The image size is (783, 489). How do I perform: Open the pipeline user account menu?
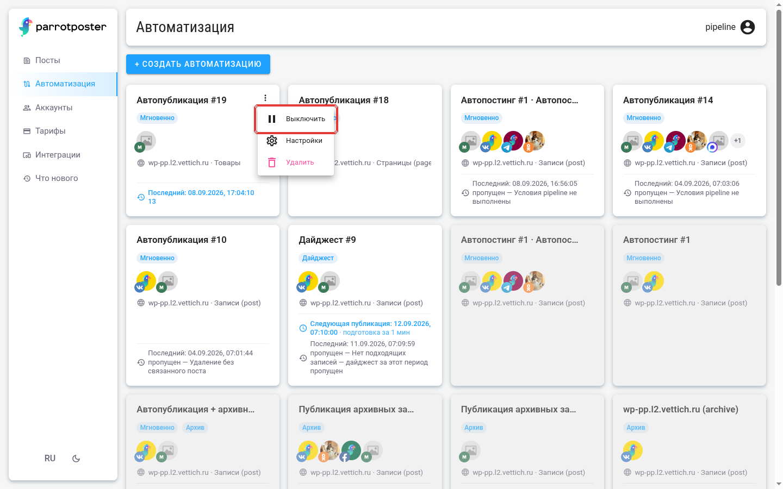pos(730,27)
